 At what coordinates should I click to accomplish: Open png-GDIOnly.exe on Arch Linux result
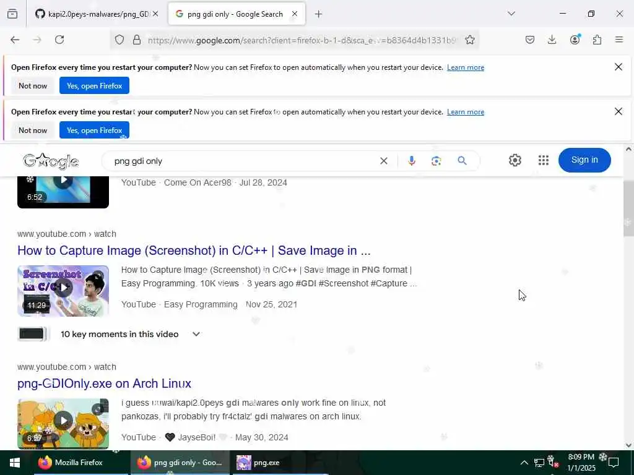coord(104,383)
